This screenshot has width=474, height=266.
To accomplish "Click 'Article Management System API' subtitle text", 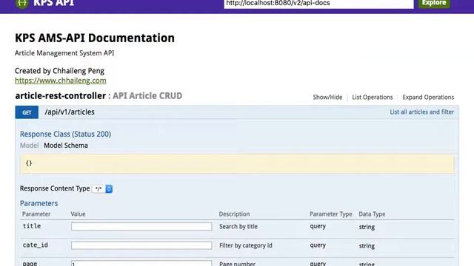I will click(x=64, y=53).
